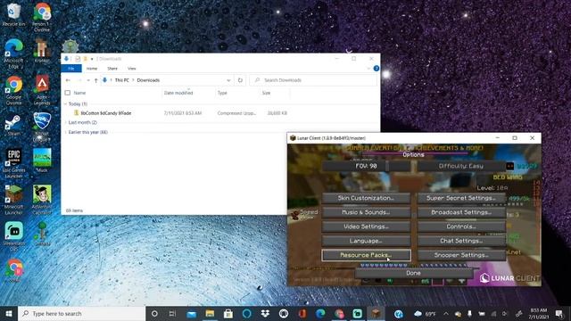This screenshot has width=571, height=321.
Task: Open Music & Sounds settings
Action: (366, 212)
